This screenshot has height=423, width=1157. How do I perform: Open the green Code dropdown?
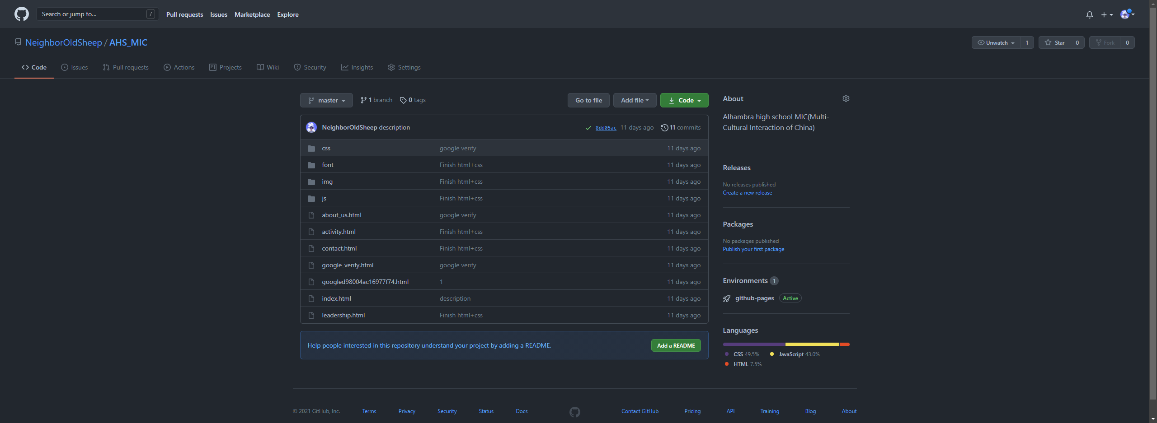(684, 100)
